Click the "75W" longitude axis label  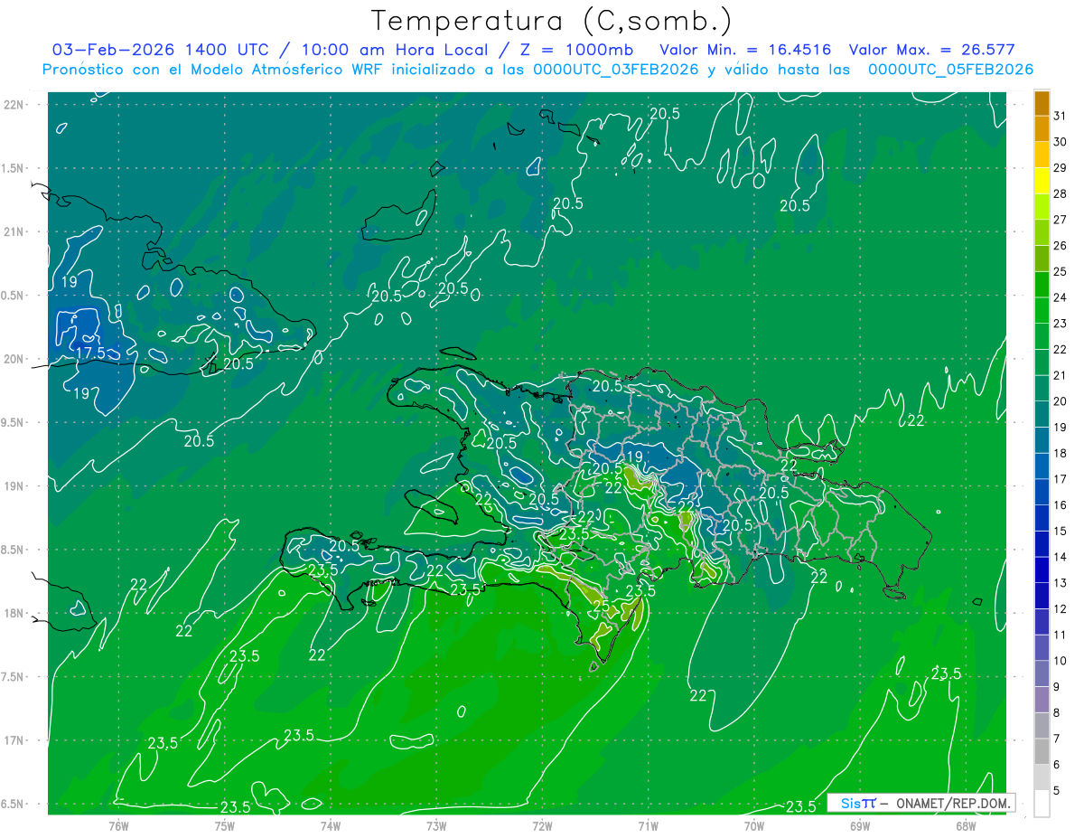point(225,826)
